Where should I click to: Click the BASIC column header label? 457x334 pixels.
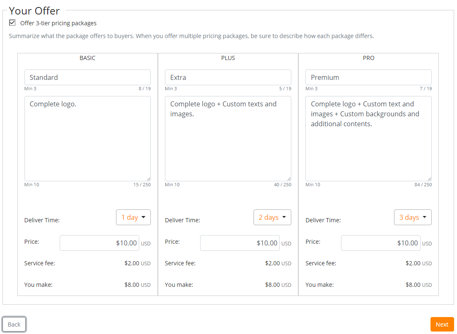pos(87,58)
